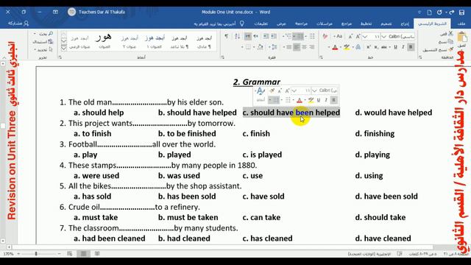
Task: Click the Save icon in title bar
Action: [x=462, y=13]
